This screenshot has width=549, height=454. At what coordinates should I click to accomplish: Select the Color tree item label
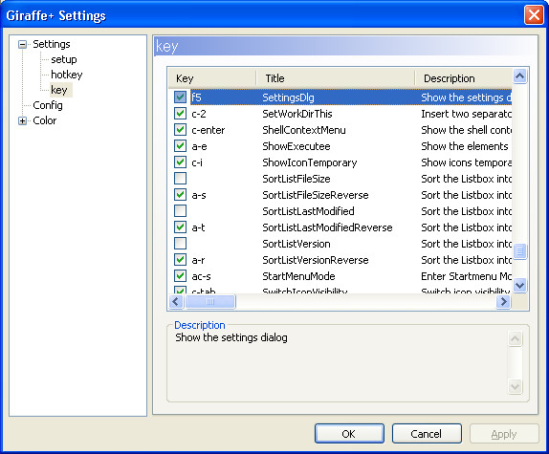[x=44, y=120]
